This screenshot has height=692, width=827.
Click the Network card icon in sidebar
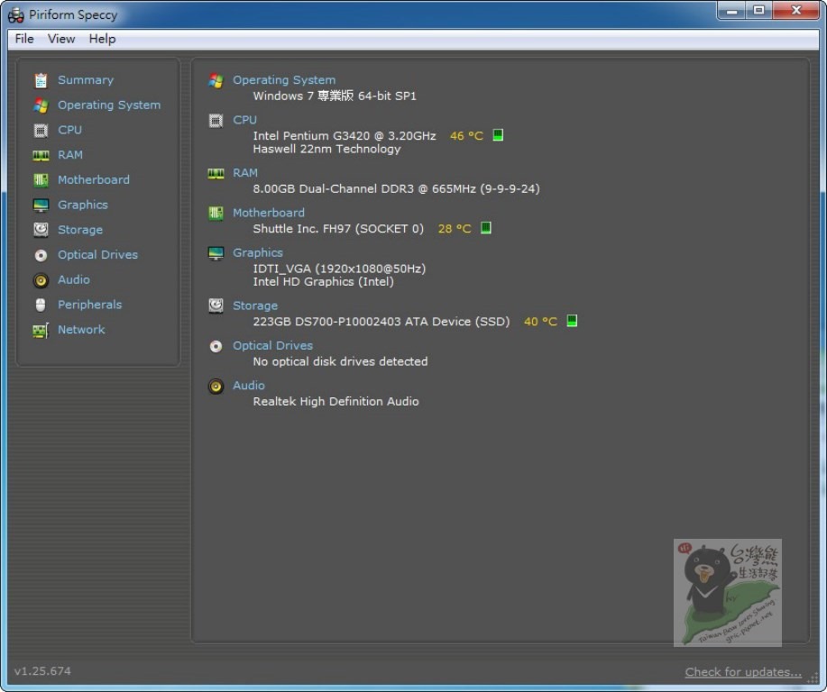pyautogui.click(x=41, y=331)
